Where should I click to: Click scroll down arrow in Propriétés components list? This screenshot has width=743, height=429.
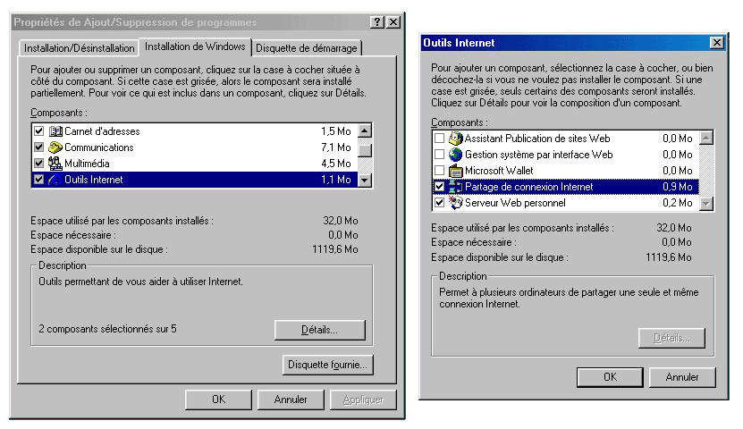pyautogui.click(x=365, y=181)
